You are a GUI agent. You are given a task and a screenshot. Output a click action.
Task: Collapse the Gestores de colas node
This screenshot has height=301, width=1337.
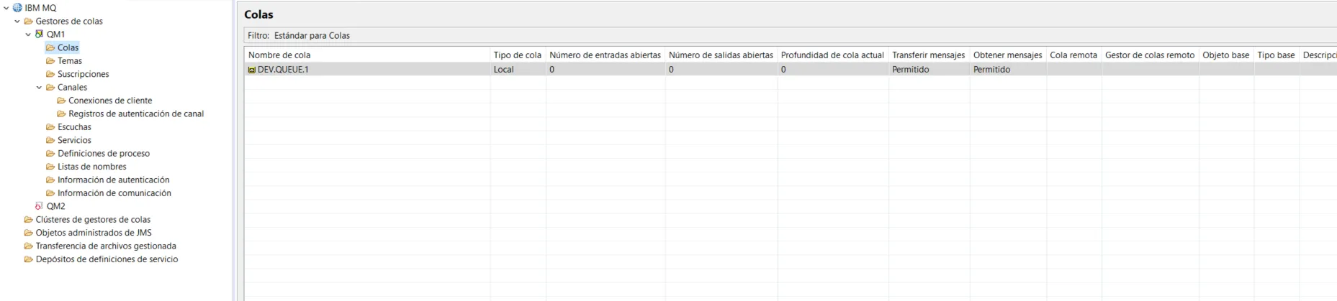pos(17,22)
